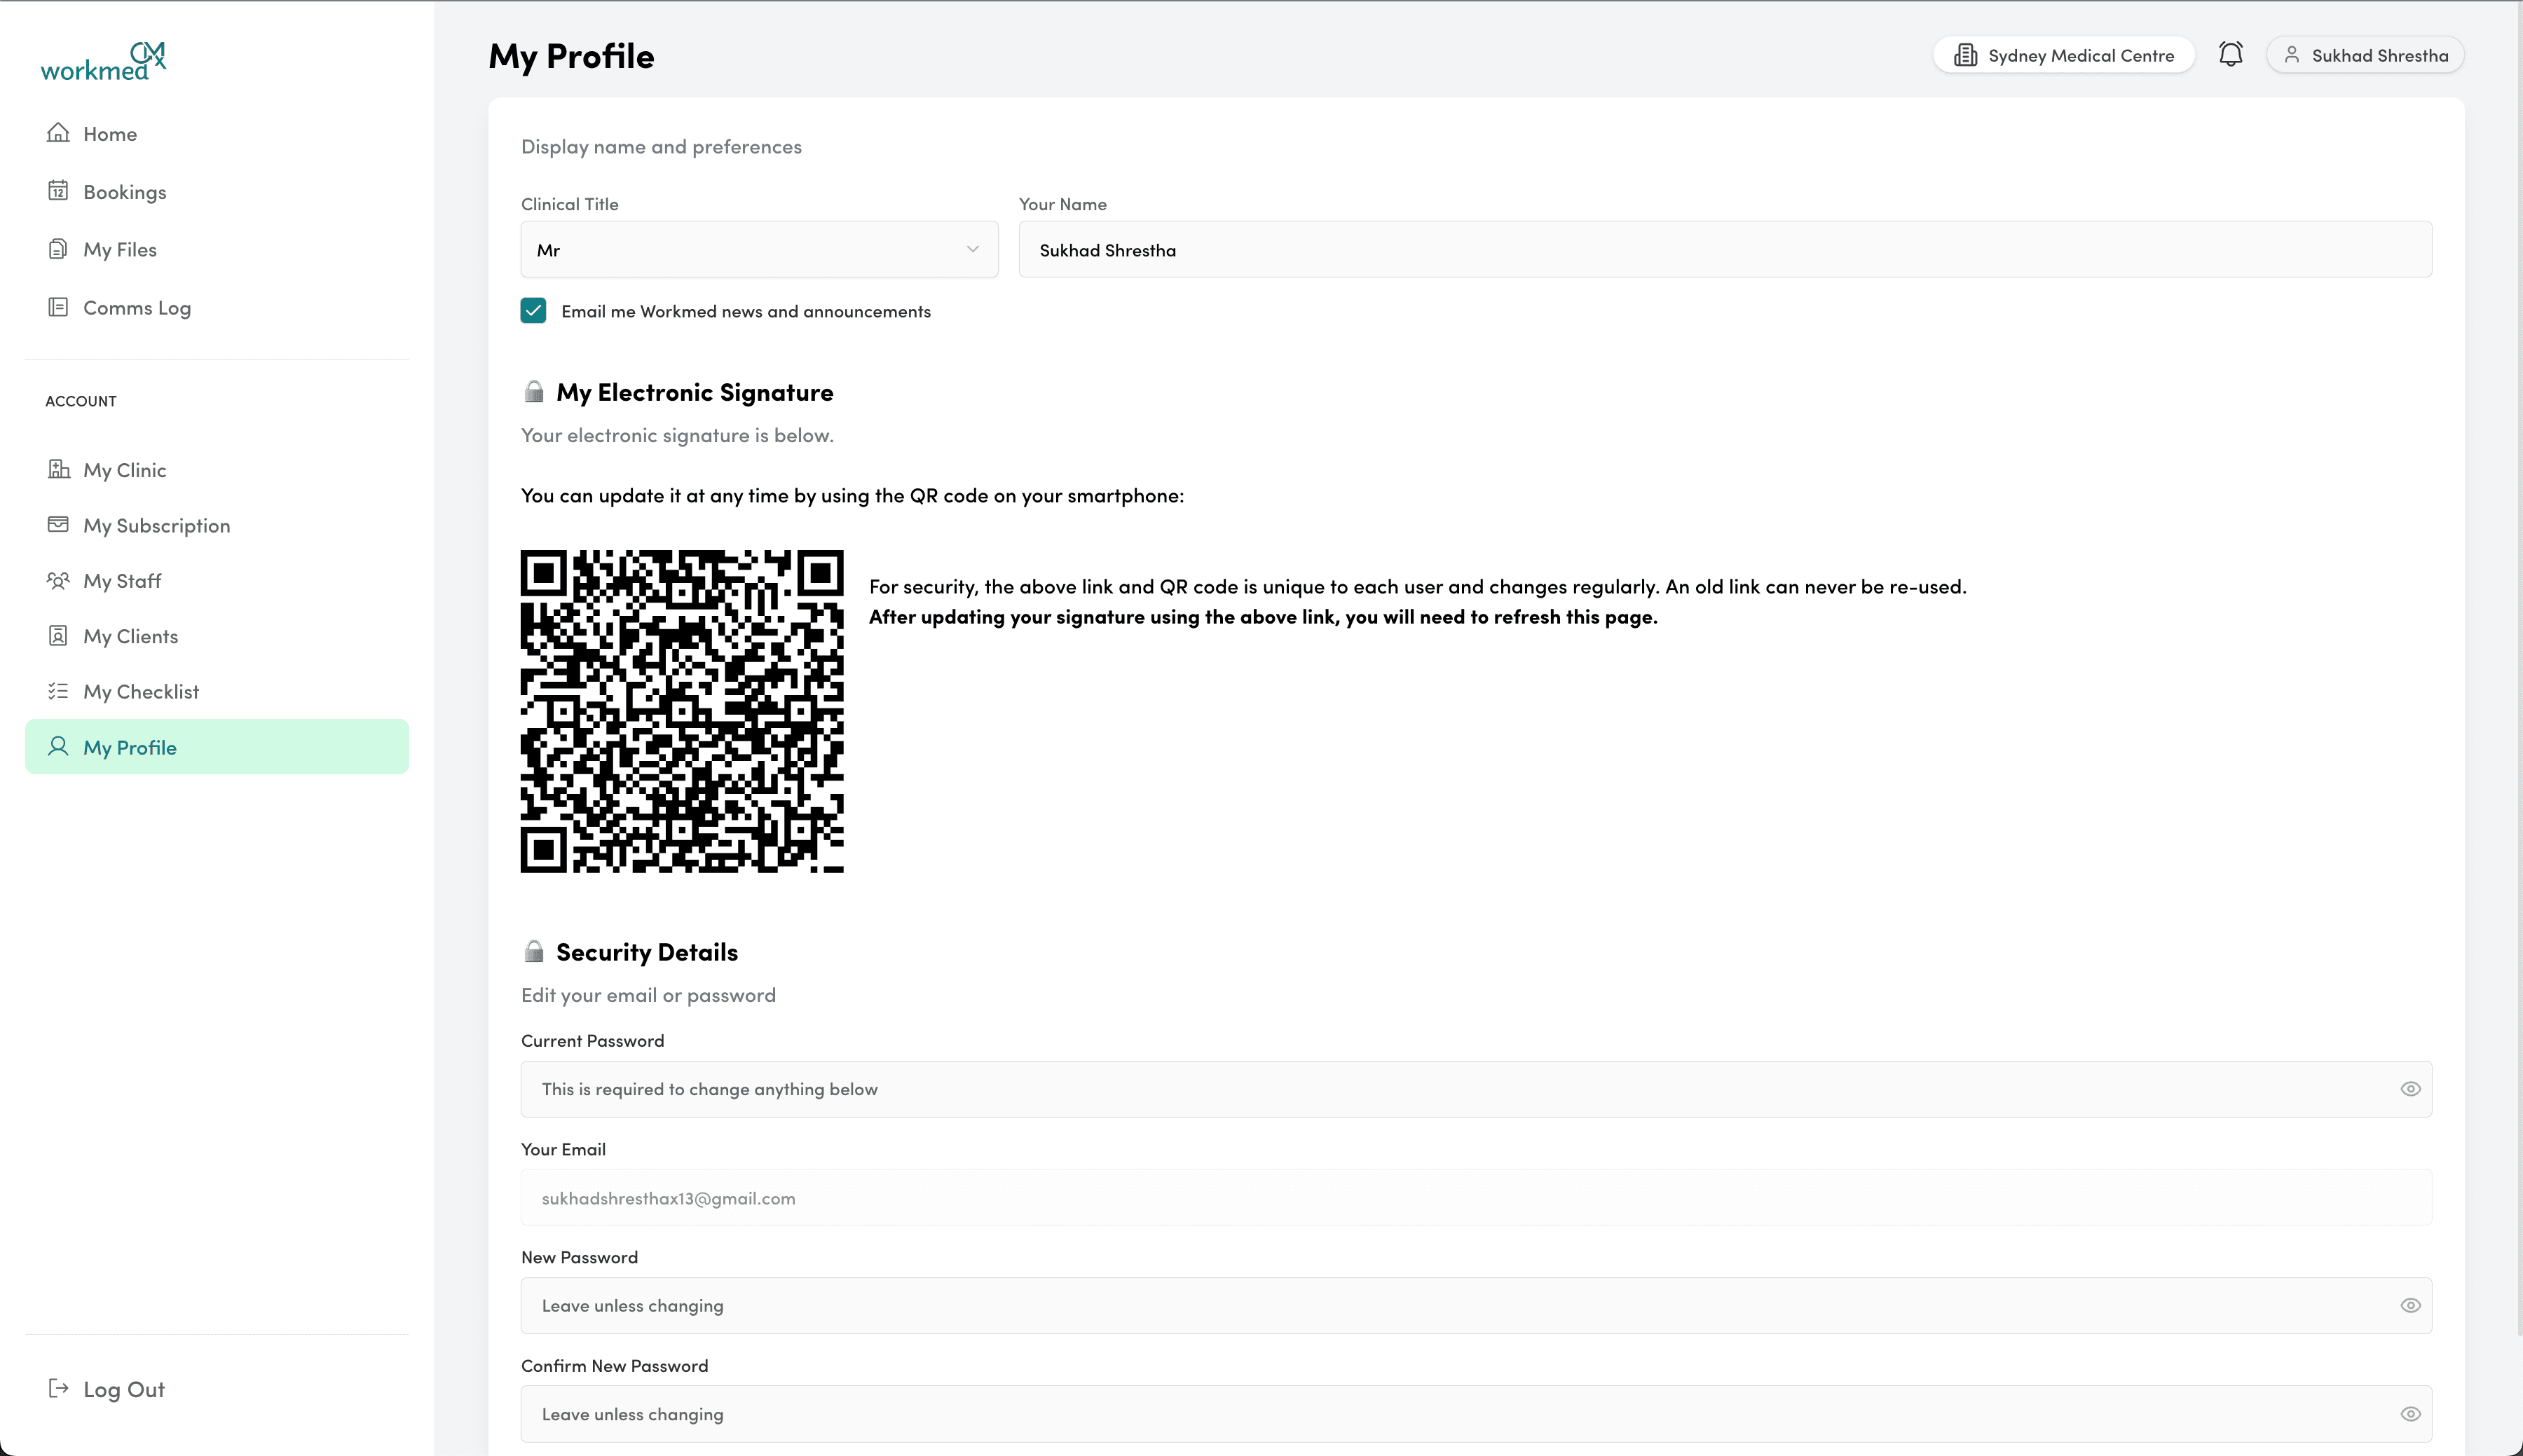
Task: Open the Sukhad Shrestha account menu
Action: 2364,55
